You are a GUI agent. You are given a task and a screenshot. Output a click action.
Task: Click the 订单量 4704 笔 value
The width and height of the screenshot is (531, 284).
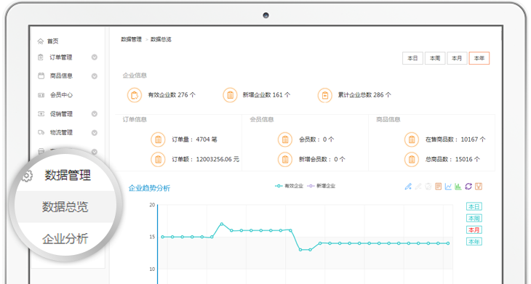(207, 139)
